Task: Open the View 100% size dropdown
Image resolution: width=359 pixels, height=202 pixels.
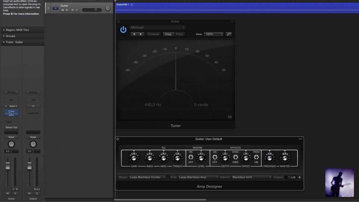Action: coord(214,34)
